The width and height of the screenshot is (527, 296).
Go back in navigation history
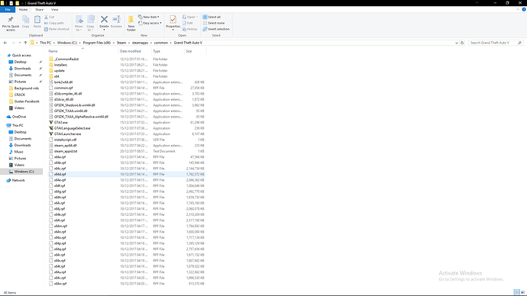coord(5,43)
